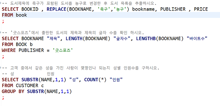The width and height of the screenshot is (220, 106).
Task: Click SUBSTR in the GROUP BY line
Action: (x=35, y=92)
